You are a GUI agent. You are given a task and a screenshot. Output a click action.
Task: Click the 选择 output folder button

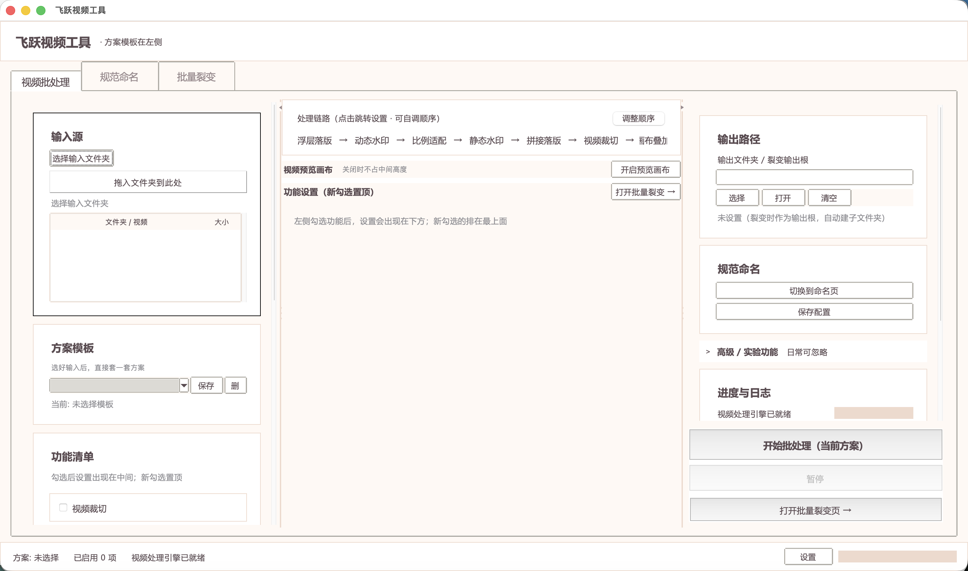pyautogui.click(x=737, y=198)
